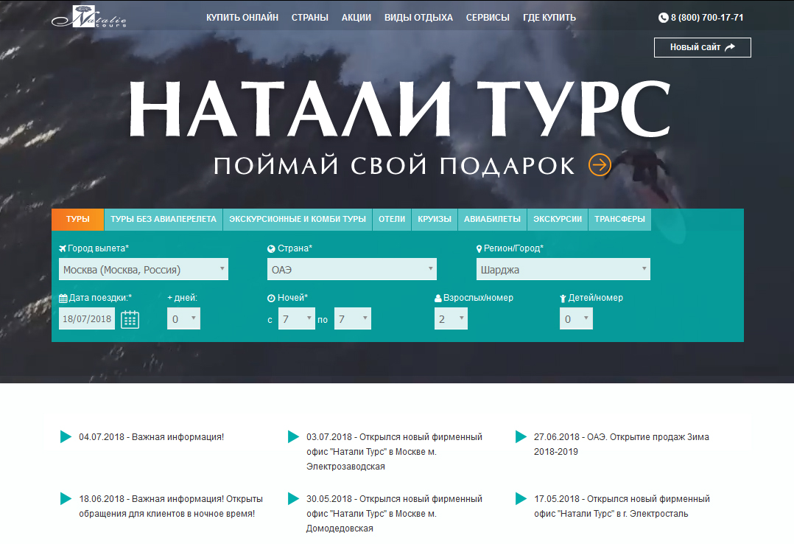This screenshot has width=794, height=544.
Task: Click the Новый сайт button
Action: pyautogui.click(x=702, y=47)
